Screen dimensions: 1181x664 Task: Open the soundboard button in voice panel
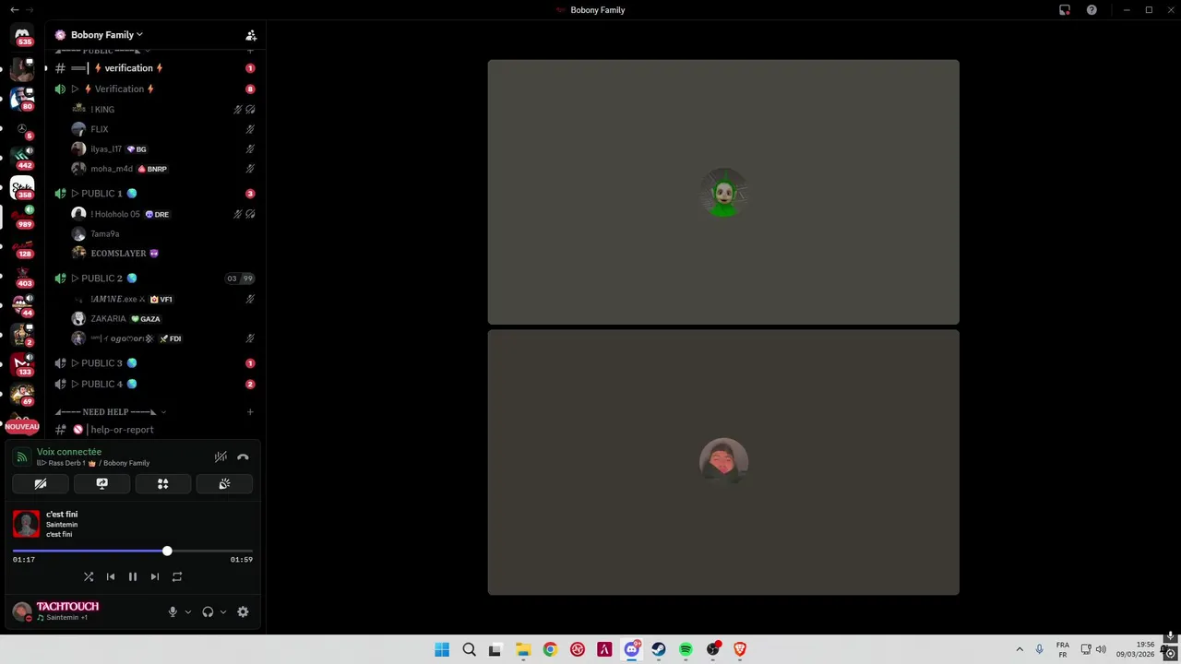pyautogui.click(x=224, y=483)
